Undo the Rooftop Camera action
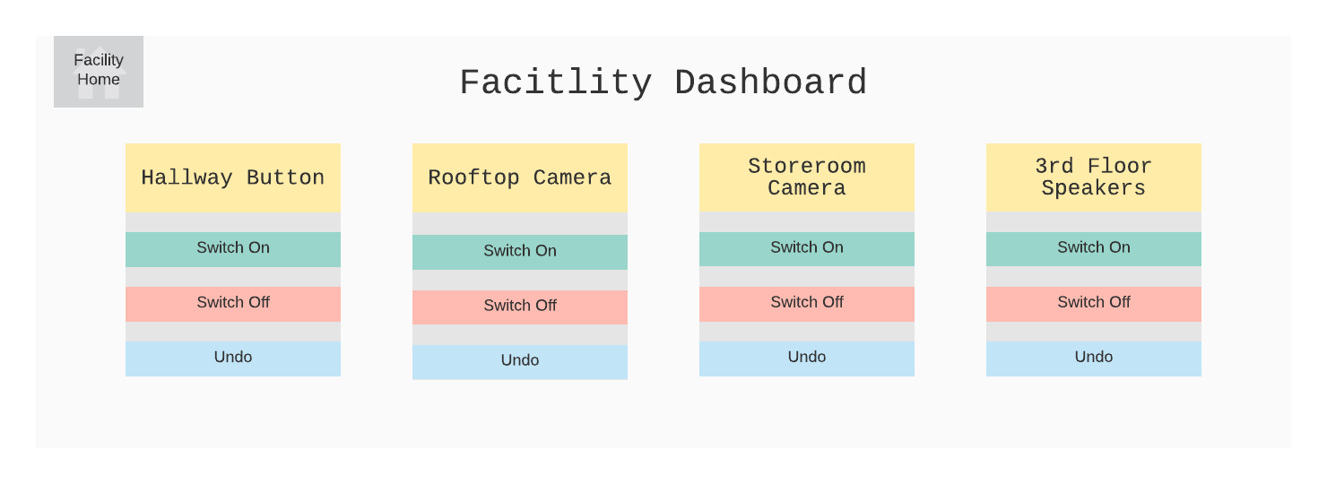Screen dimensions: 1327x484 (x=520, y=362)
